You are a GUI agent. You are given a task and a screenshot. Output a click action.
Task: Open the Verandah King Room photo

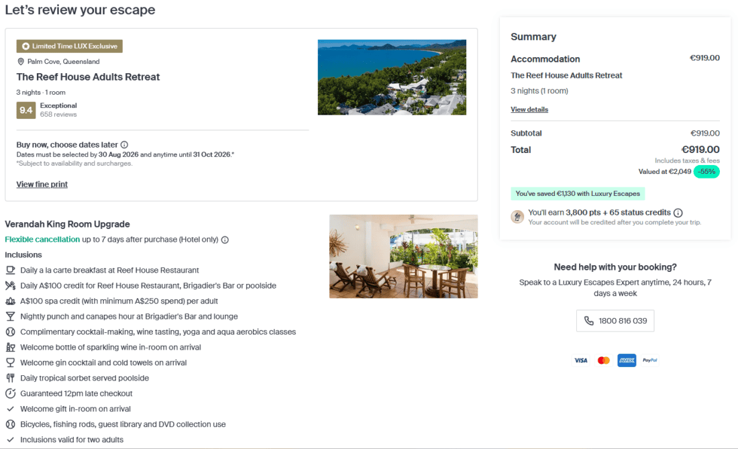[x=403, y=256]
